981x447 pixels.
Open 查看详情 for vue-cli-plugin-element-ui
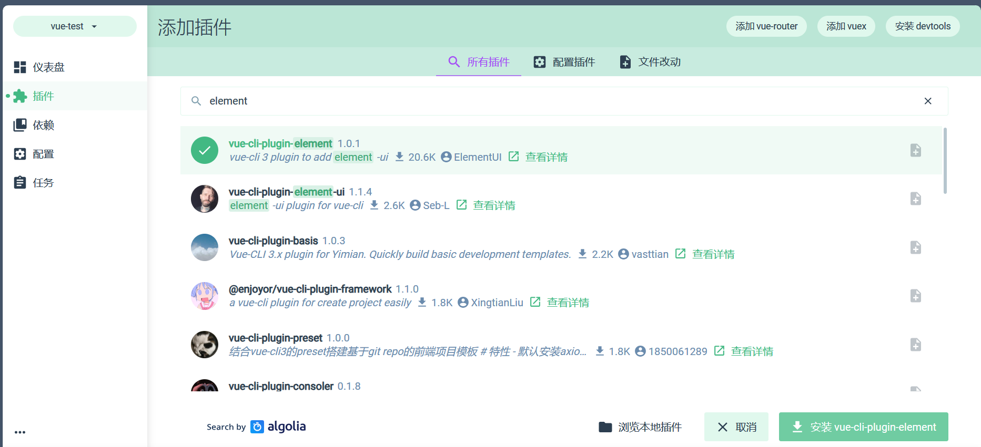pos(494,205)
